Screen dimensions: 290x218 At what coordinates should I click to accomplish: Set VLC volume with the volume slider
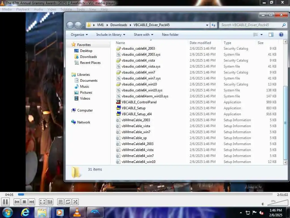click(278, 203)
